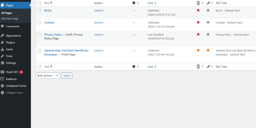This screenshot has width=256, height=128.
Task: Click the Appearance paintbrush icon
Action: tap(2, 35)
